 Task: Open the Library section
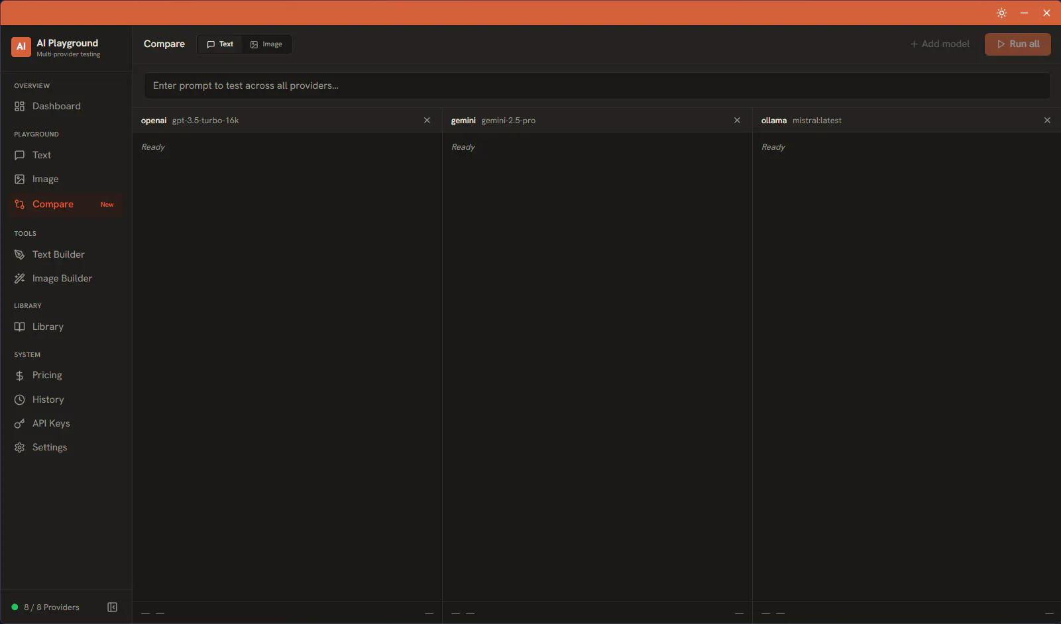tap(66, 327)
